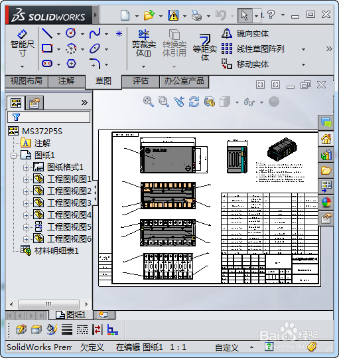Open the Evaluate tab (评估)
The image size is (339, 358).
click(141, 81)
